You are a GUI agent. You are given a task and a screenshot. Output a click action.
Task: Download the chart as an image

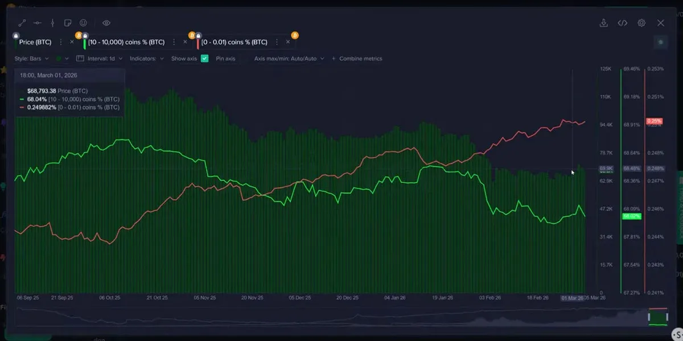click(x=604, y=23)
